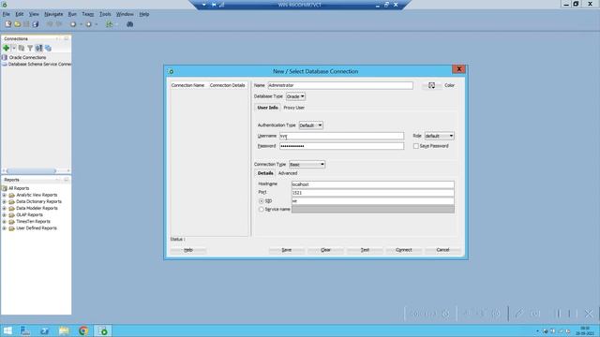Select the Service name radio button

click(x=262, y=210)
